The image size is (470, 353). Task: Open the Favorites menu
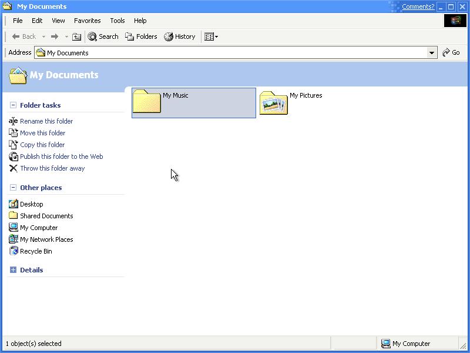pyautogui.click(x=87, y=21)
